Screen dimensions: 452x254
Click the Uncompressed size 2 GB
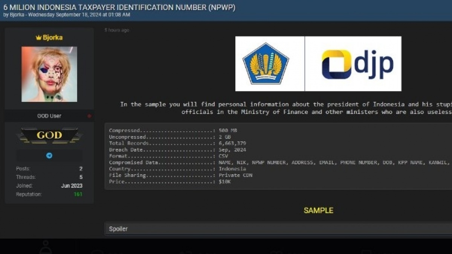pos(225,137)
